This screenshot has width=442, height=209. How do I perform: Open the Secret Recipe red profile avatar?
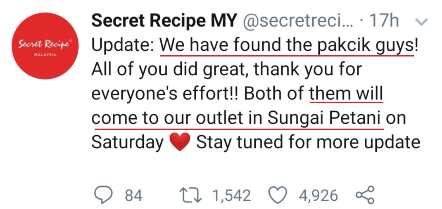[x=45, y=46]
